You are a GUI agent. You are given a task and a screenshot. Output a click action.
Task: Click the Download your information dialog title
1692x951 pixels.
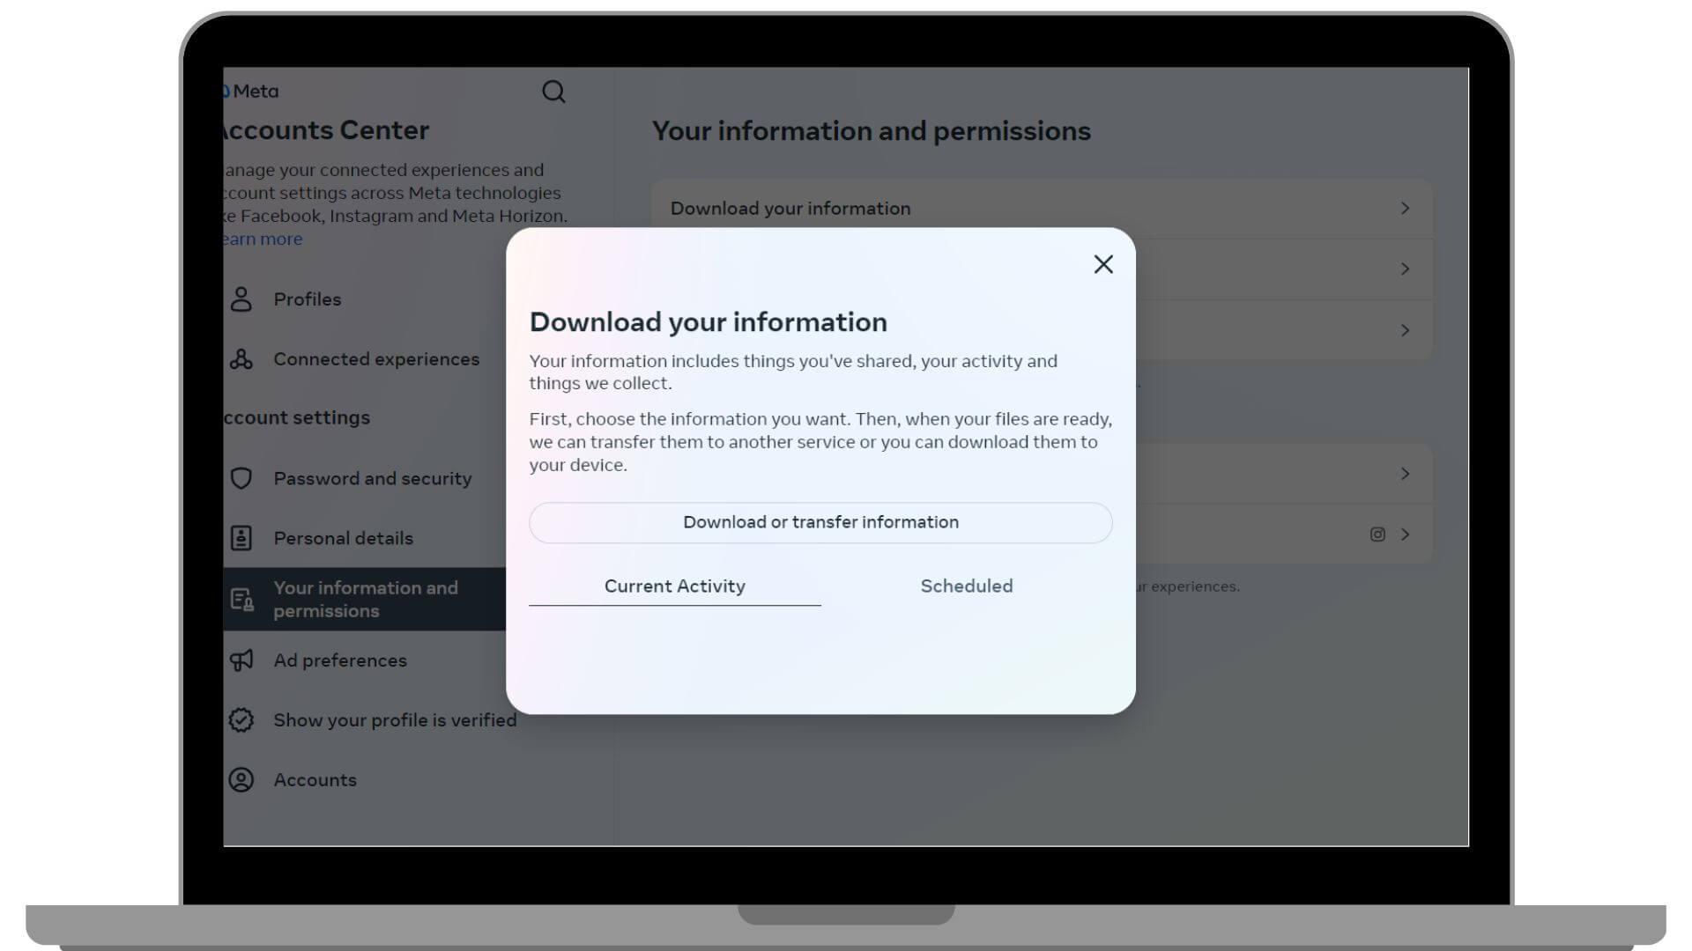(709, 322)
